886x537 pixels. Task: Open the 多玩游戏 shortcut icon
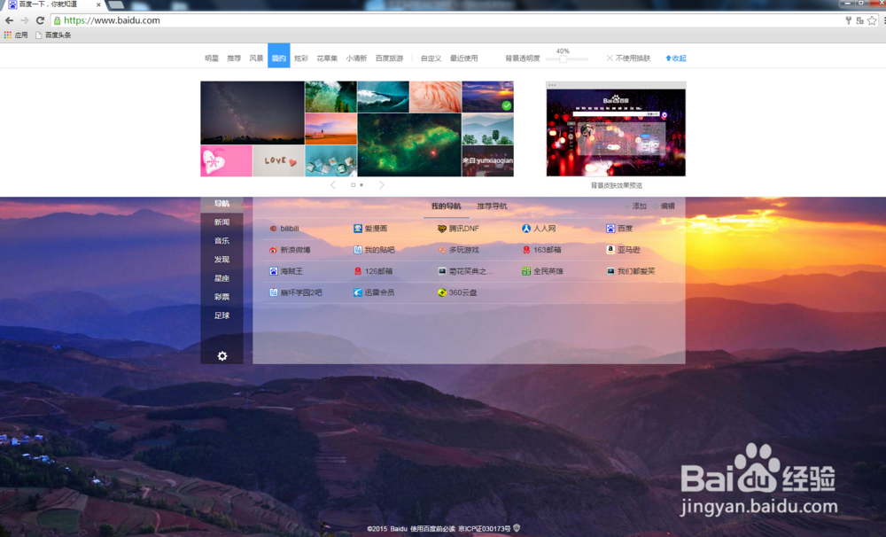click(442, 250)
